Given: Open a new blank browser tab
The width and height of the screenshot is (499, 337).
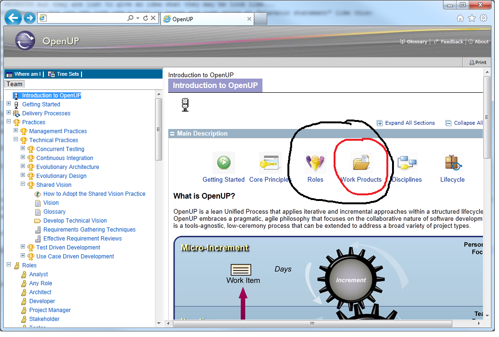Looking at the screenshot, I should [260, 19].
